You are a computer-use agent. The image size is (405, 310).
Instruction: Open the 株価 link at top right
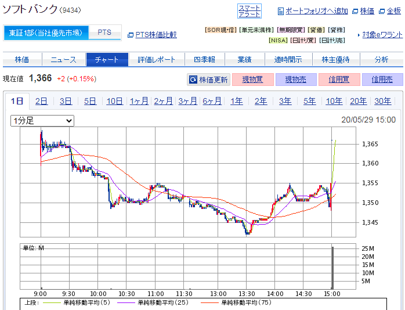367,11
